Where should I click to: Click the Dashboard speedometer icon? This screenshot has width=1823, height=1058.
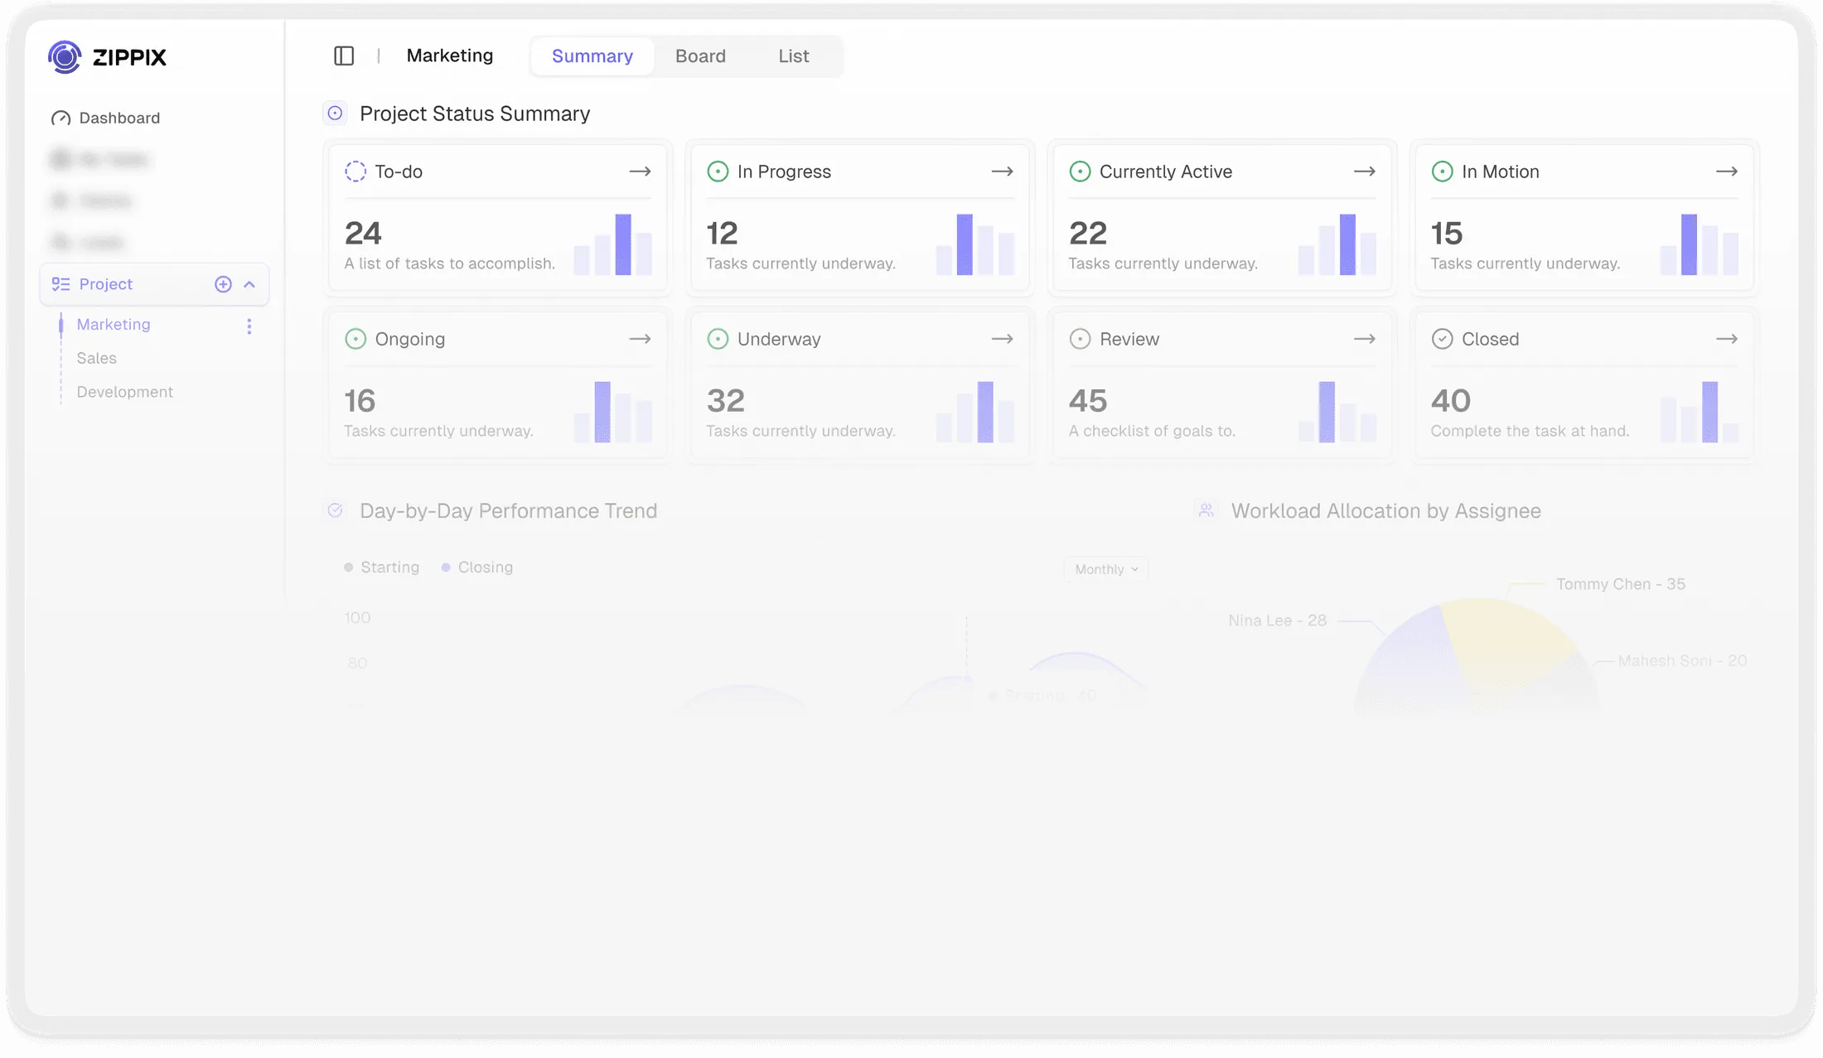[x=60, y=118]
